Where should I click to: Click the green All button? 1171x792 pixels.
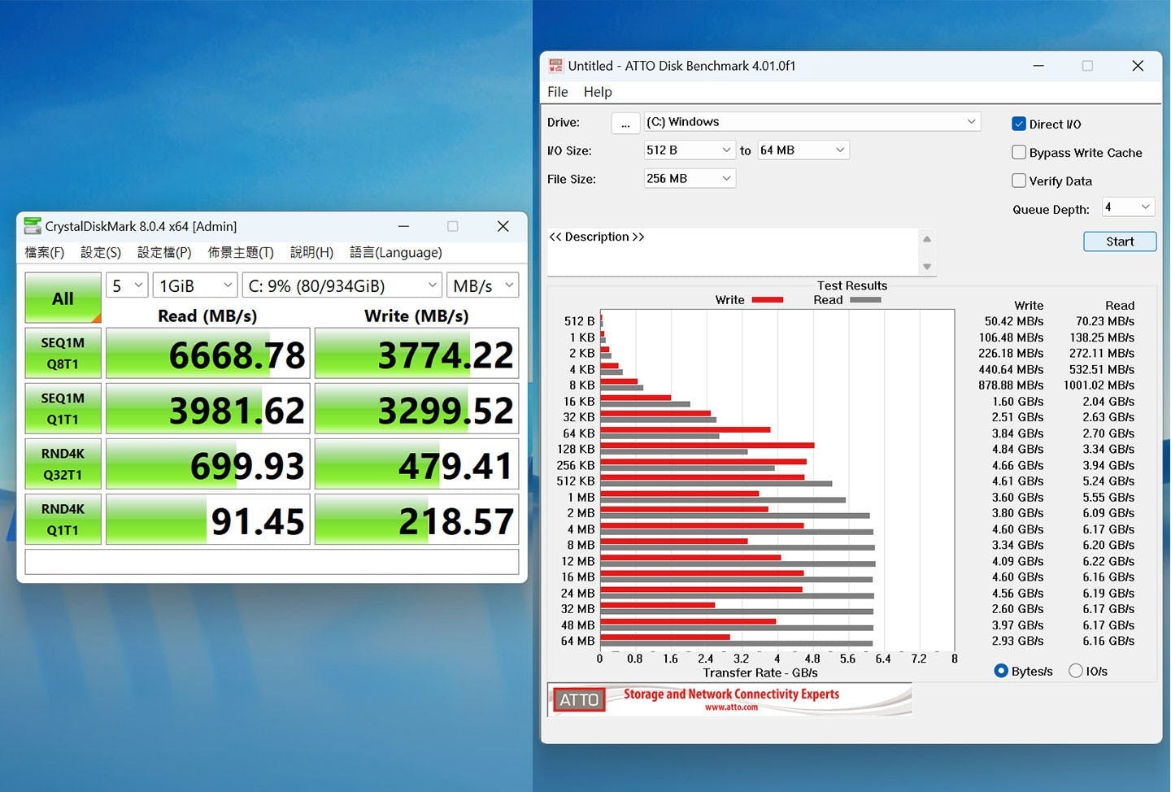pos(63,298)
